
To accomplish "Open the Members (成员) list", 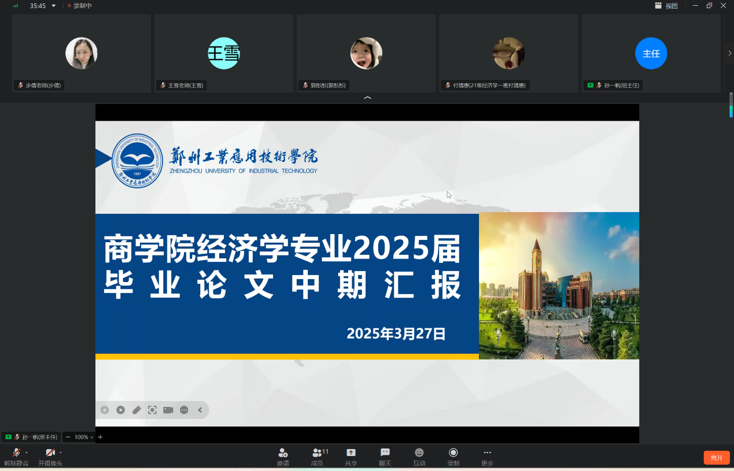I will (318, 457).
